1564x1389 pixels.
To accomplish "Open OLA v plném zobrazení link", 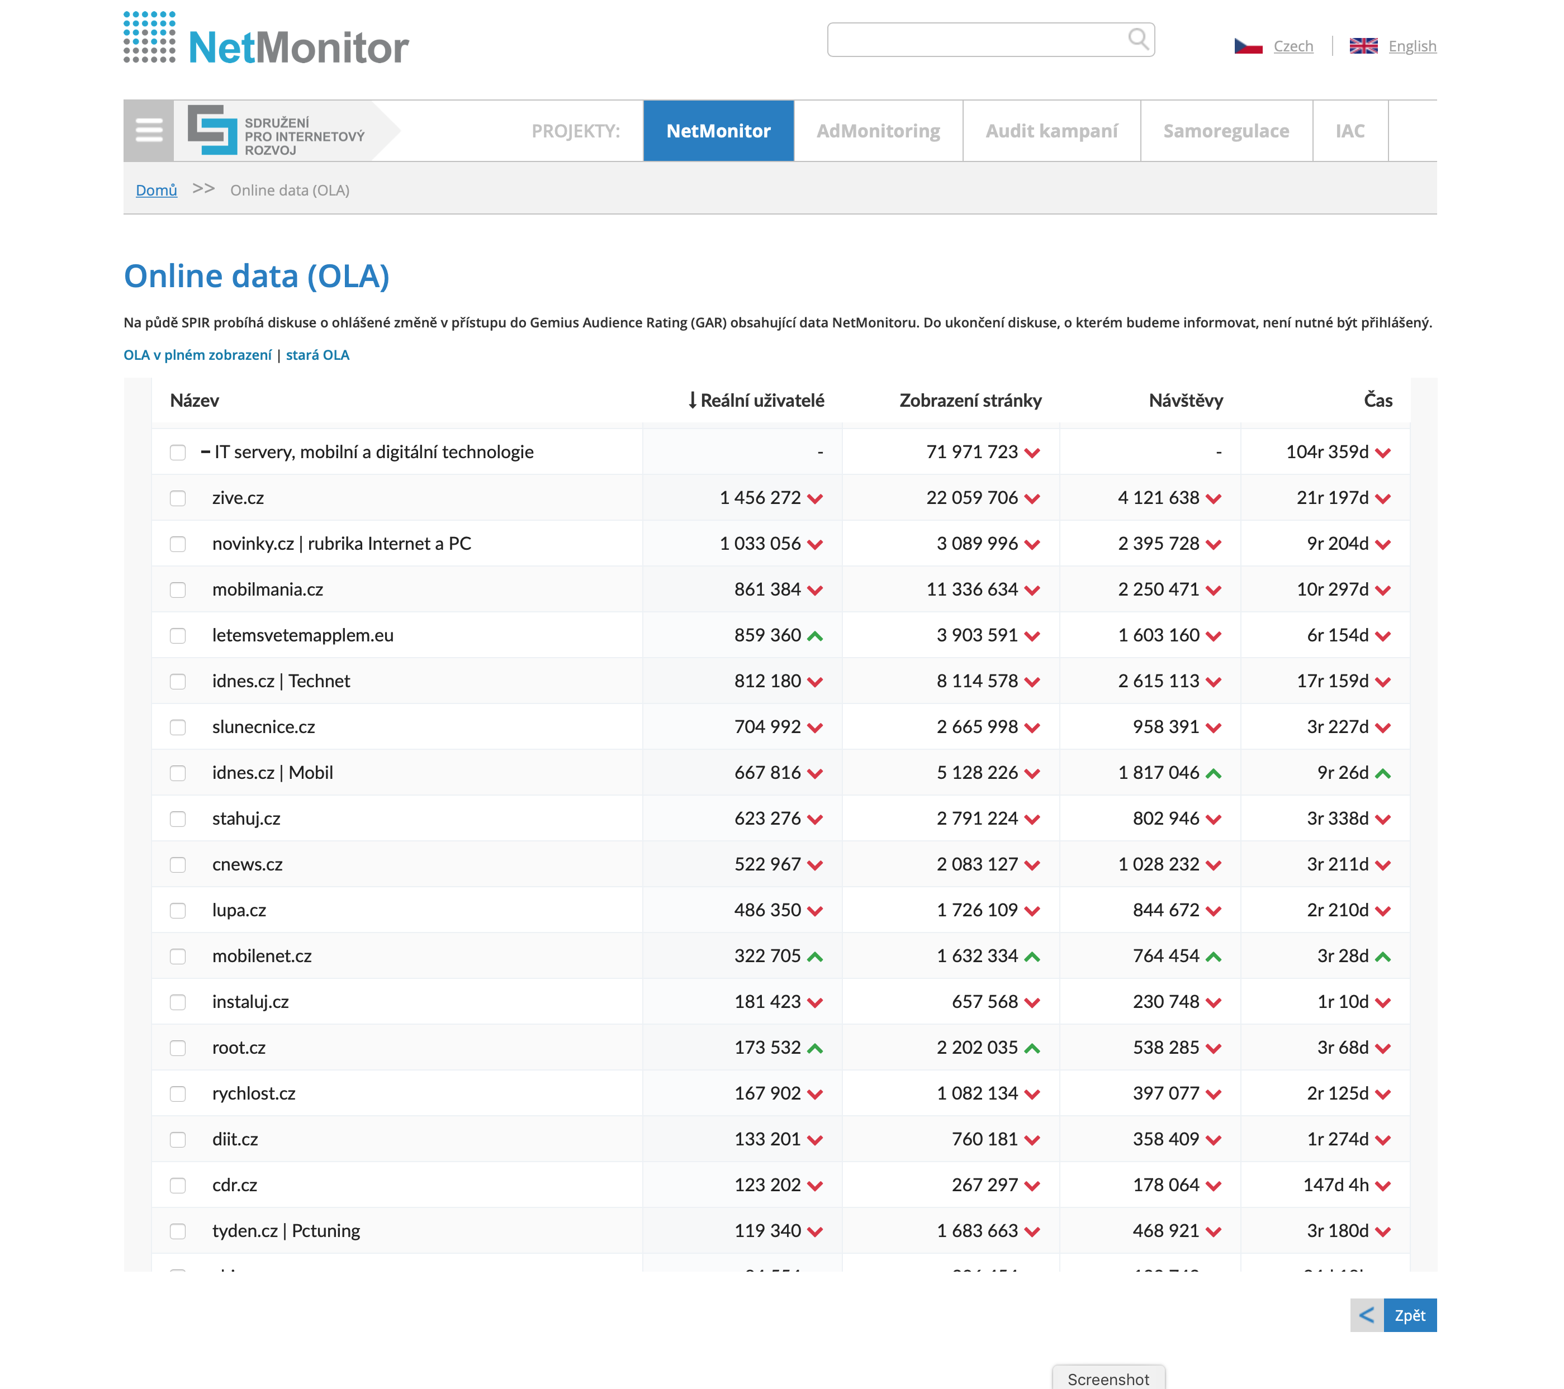I will 197,355.
